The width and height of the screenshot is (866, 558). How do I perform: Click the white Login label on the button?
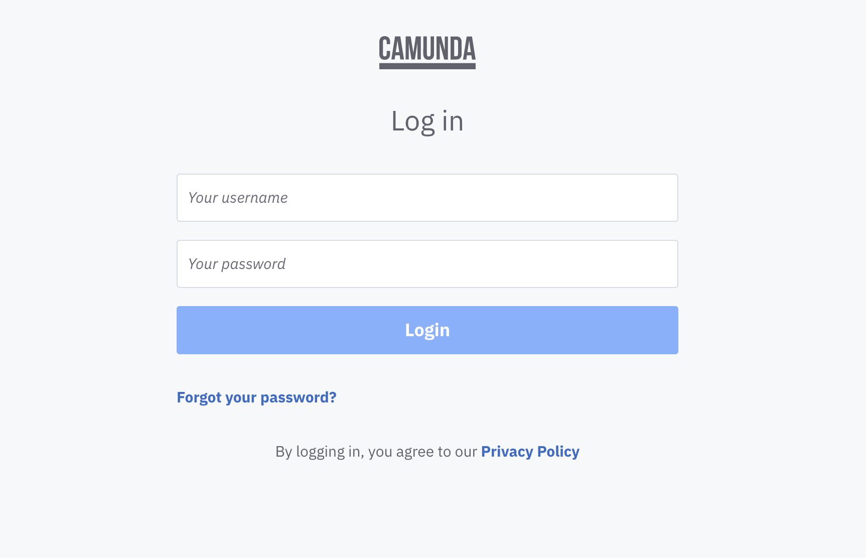point(427,330)
